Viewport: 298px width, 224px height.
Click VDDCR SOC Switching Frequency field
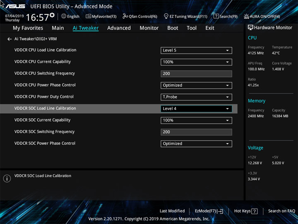click(x=196, y=132)
